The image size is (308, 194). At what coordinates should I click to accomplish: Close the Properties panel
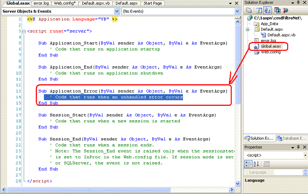[x=304, y=147]
